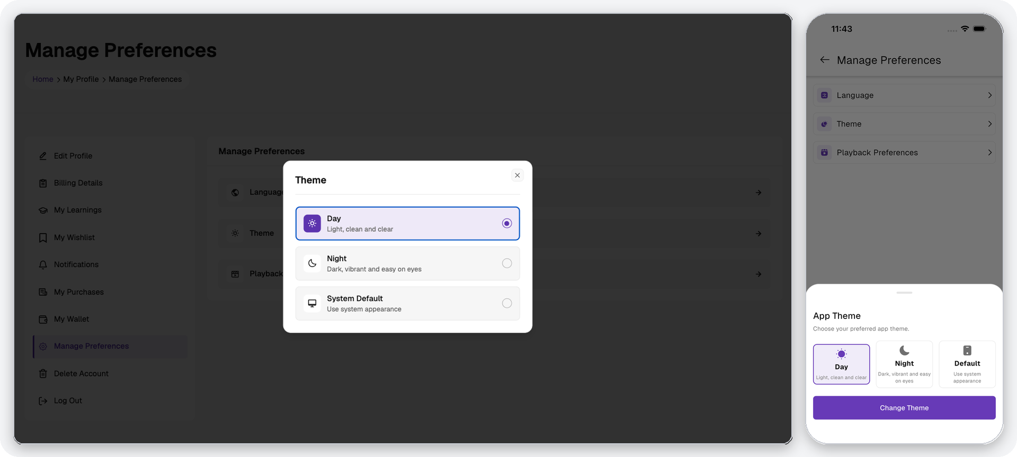Click the "Dark, vibrant and easy on eyes" description in dialog

374,269
